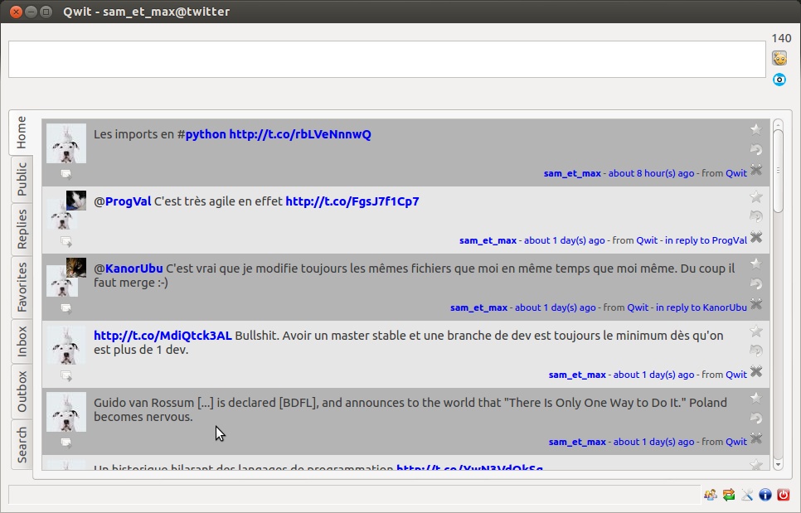Refresh tweets with the orange-green arrows icon
Image resolution: width=801 pixels, height=513 pixels.
tap(729, 494)
